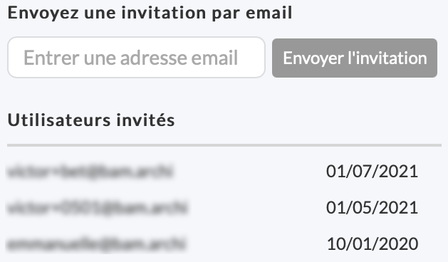Screen dimensions: 448x262
Task: Select the first invited user row
Action: pos(224,172)
